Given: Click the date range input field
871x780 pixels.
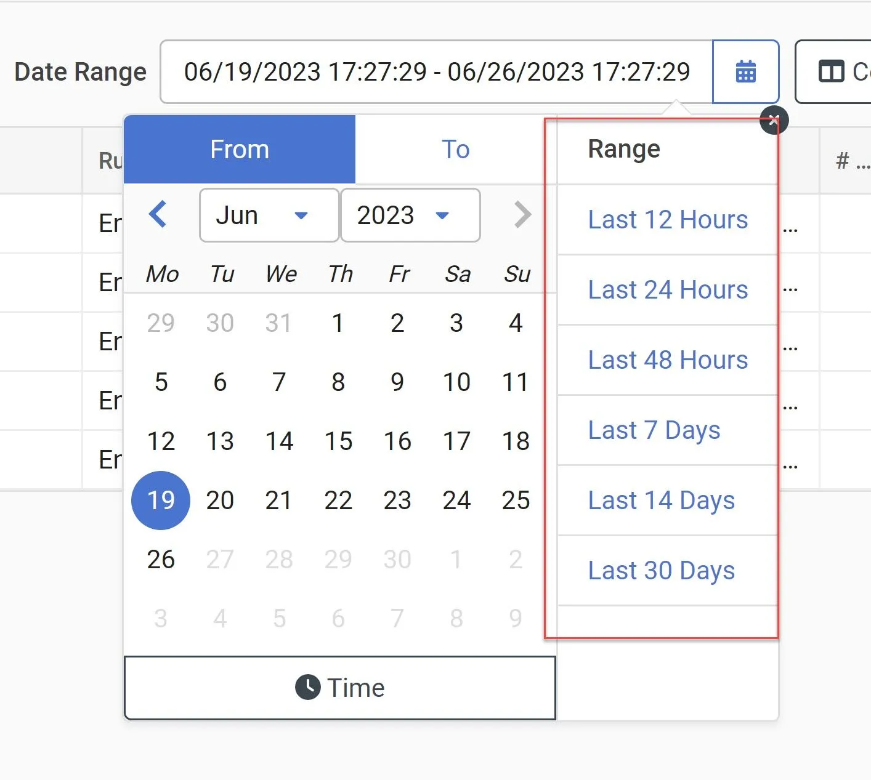Looking at the screenshot, I should [x=437, y=72].
